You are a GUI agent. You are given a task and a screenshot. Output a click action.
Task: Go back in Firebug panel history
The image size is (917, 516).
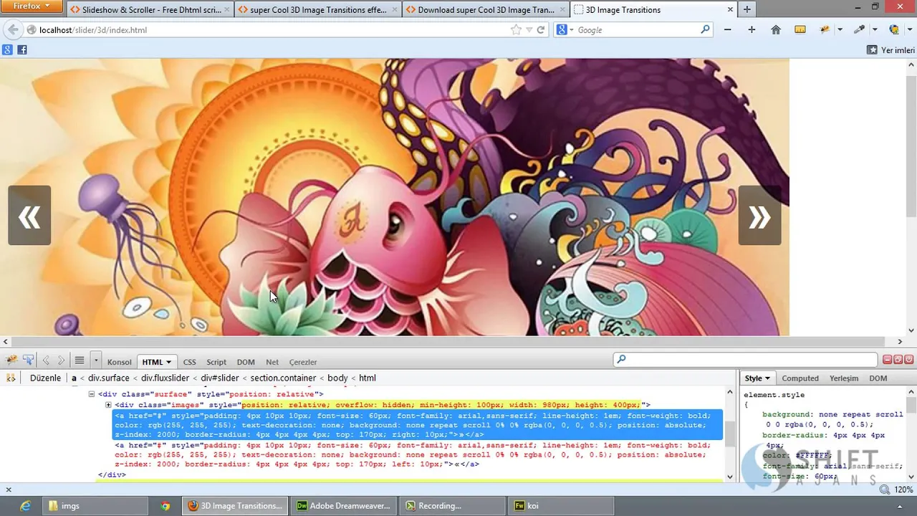(46, 360)
